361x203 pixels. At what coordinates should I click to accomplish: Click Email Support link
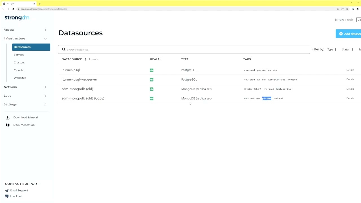[19, 191]
